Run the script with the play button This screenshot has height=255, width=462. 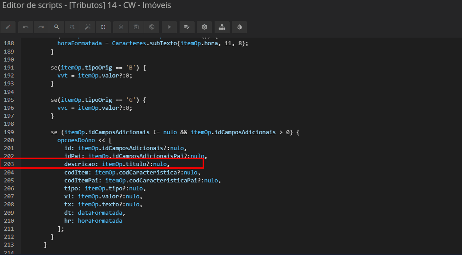pos(169,27)
